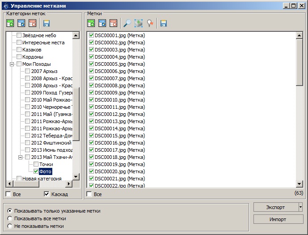
Task: Click the delete mark icon
Action: coord(113,23)
